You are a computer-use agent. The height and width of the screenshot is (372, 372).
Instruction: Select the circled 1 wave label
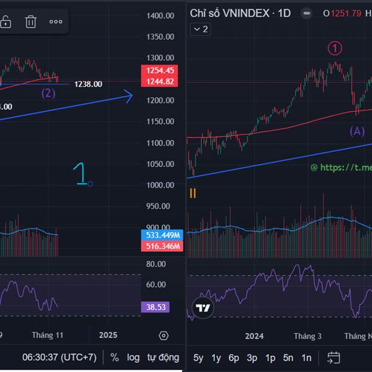tap(335, 48)
